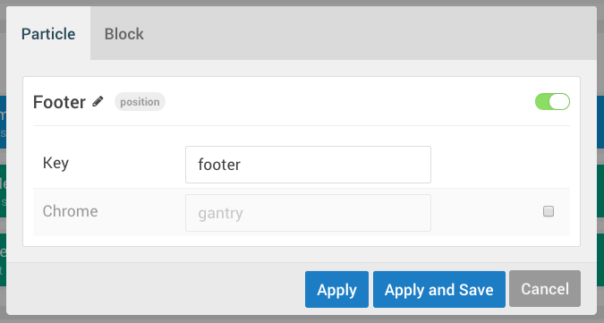Click the blue strip at the right edge behind the dialog

pos(600,123)
